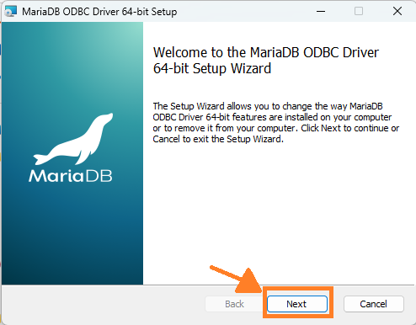Click the disabled Back button

(235, 304)
